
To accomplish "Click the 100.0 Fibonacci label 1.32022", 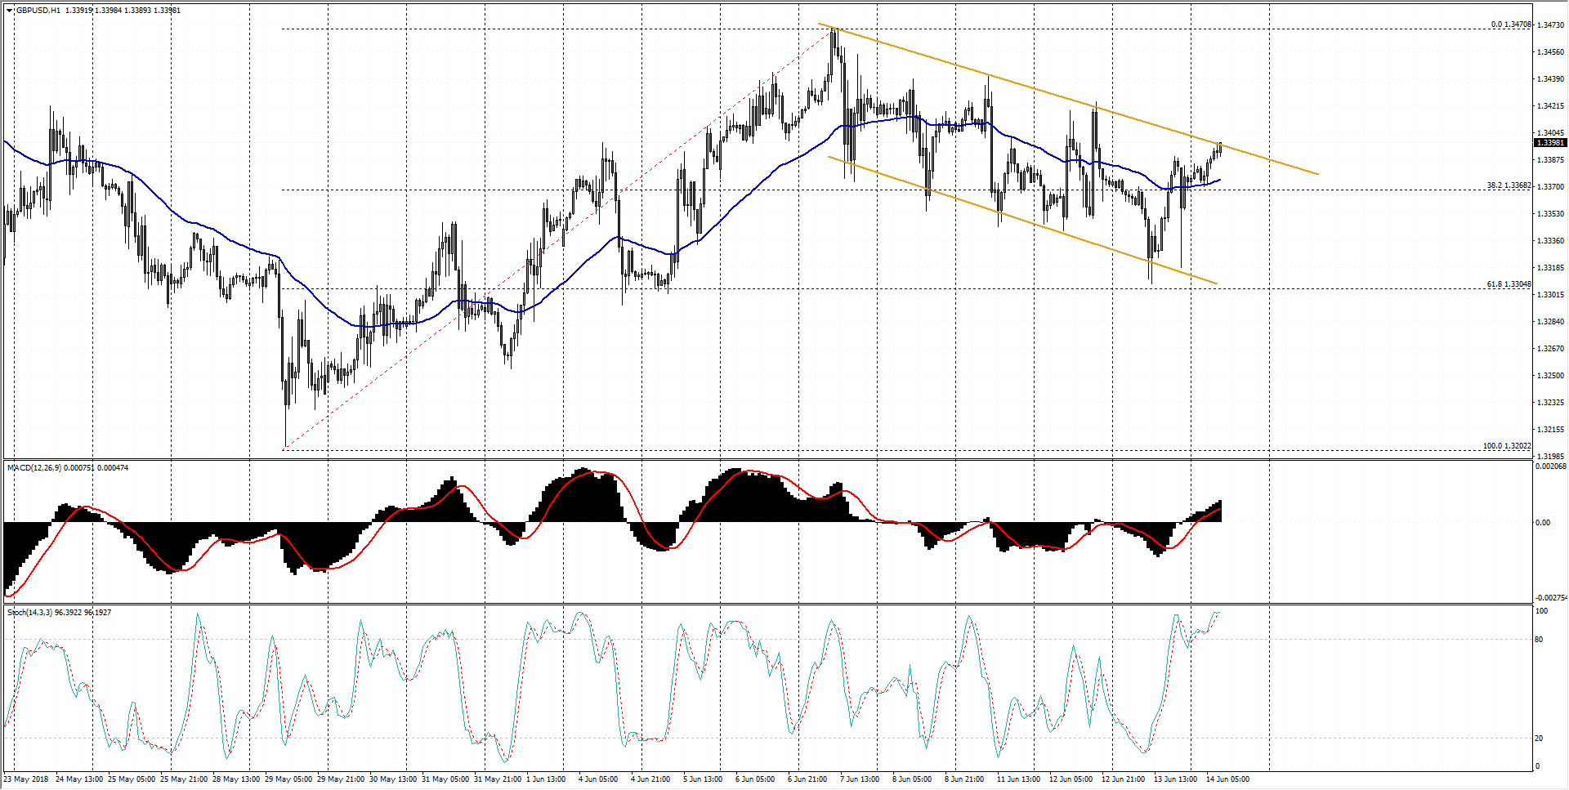I will 1507,446.
